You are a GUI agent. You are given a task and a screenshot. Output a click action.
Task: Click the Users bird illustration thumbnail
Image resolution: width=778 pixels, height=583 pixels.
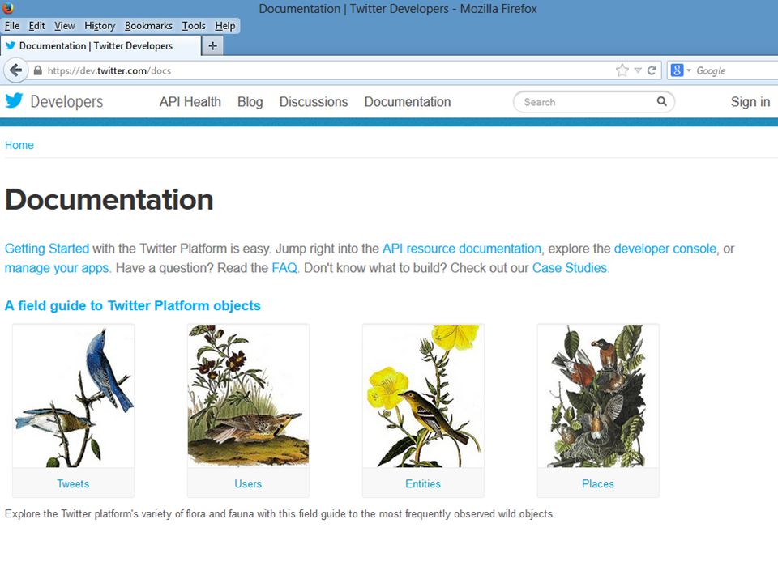click(248, 396)
